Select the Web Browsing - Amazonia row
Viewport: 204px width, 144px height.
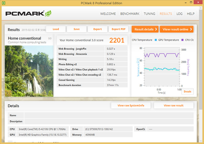(x=92, y=54)
